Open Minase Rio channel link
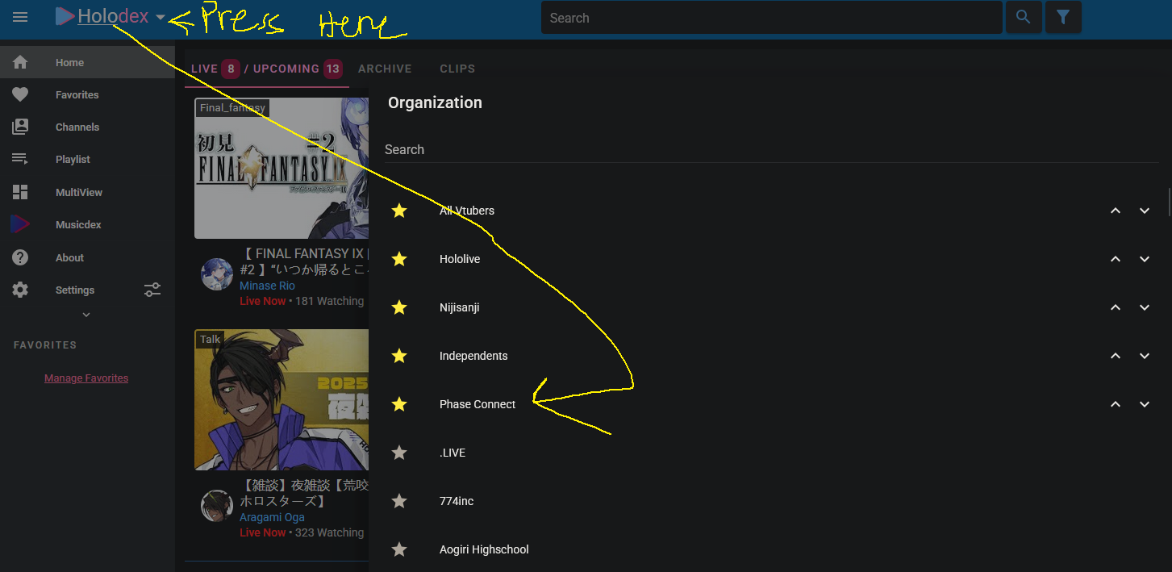Image resolution: width=1172 pixels, height=572 pixels. click(267, 286)
